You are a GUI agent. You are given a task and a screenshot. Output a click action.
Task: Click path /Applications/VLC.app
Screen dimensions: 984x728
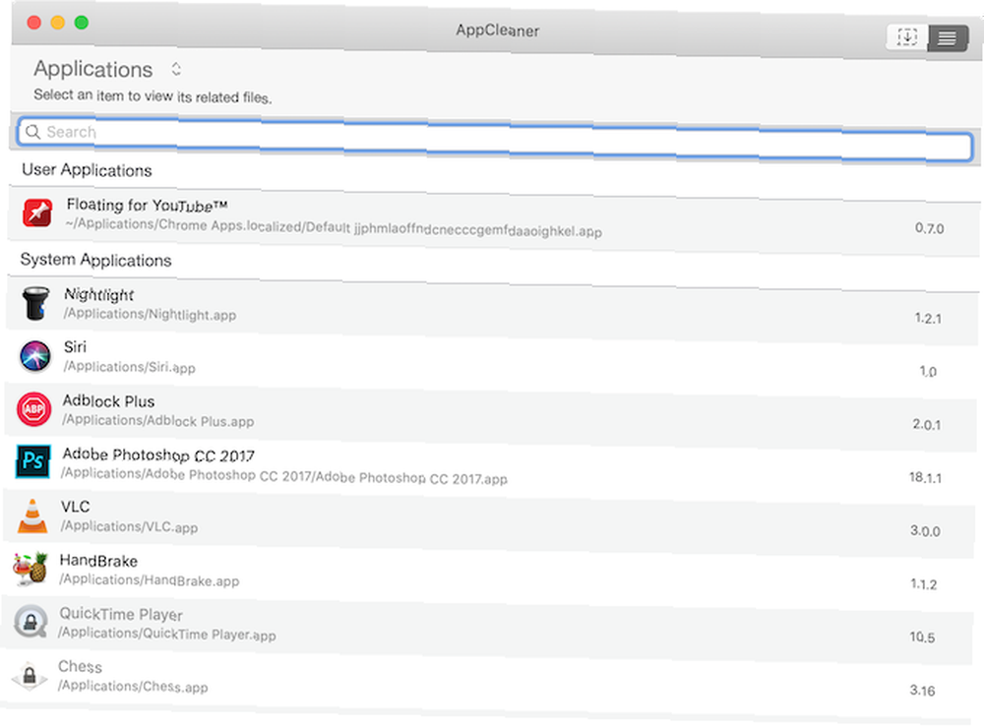(129, 526)
